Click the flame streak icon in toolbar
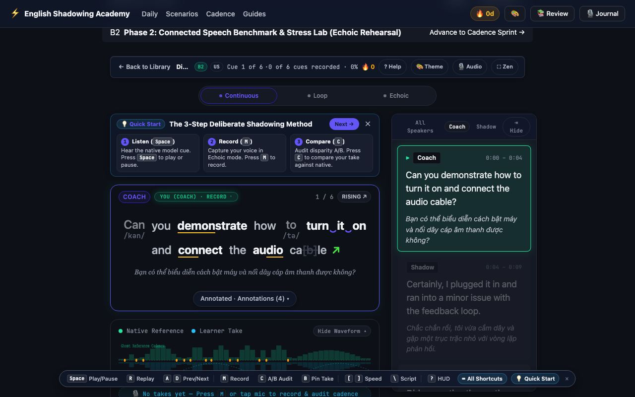This screenshot has width=635, height=397. point(368,67)
